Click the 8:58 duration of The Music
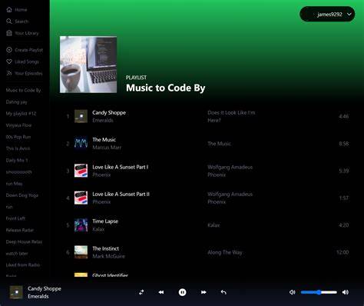This screenshot has width=364, height=306. 344,144
